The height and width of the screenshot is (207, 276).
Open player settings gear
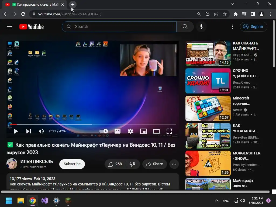coord(130,131)
